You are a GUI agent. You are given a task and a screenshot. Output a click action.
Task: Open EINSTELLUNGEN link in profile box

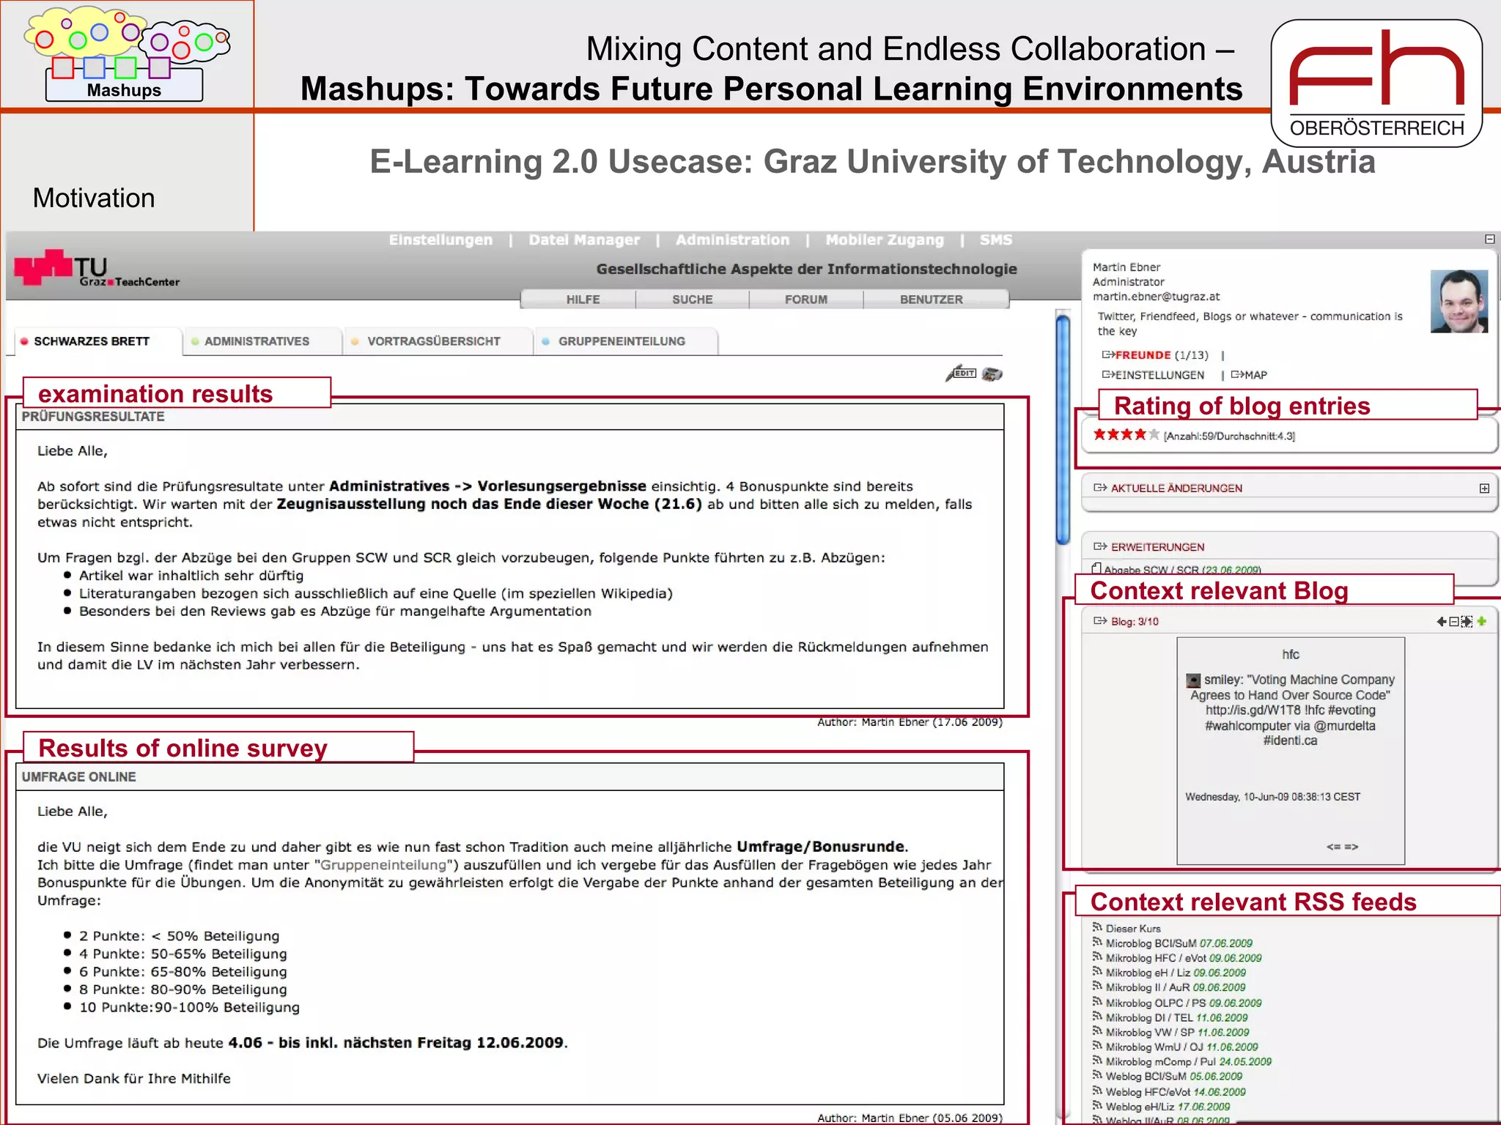[1153, 375]
